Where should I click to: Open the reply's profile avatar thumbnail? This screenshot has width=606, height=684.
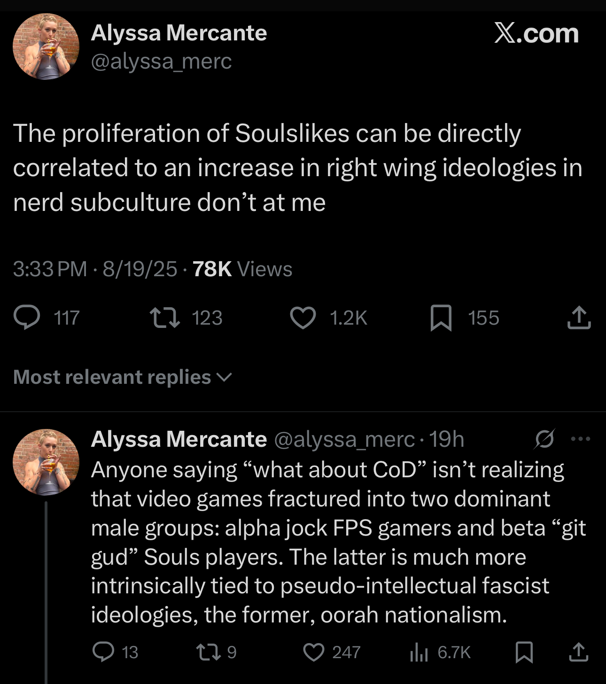46,462
